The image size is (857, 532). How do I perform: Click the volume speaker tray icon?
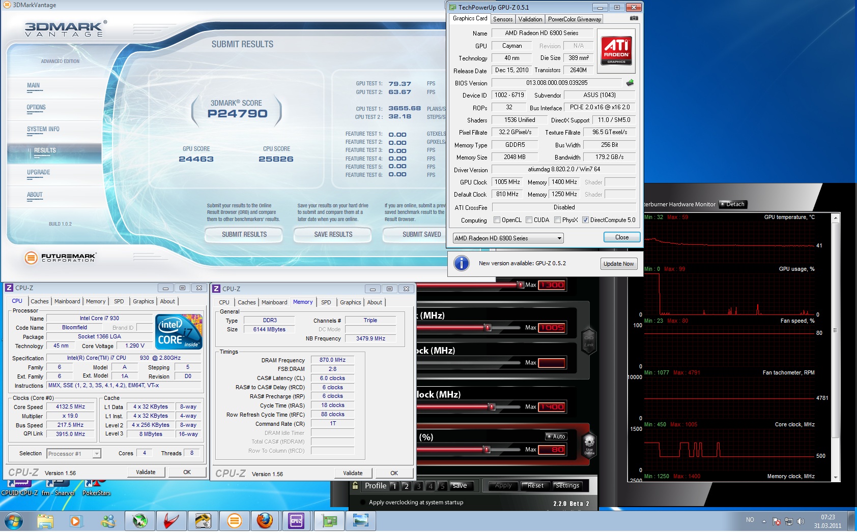click(801, 521)
